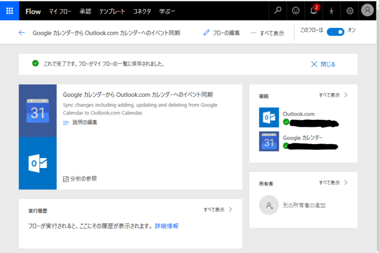Click the X icon to close the banner
Image resolution: width=379 pixels, height=253 pixels.
[314, 64]
